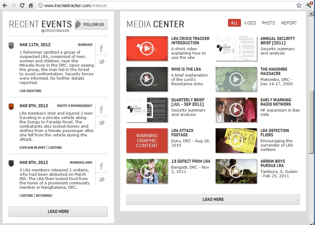Play Arrow Boys Pursue LRA video
Viewport: 315px width, 225px height.
(236, 171)
